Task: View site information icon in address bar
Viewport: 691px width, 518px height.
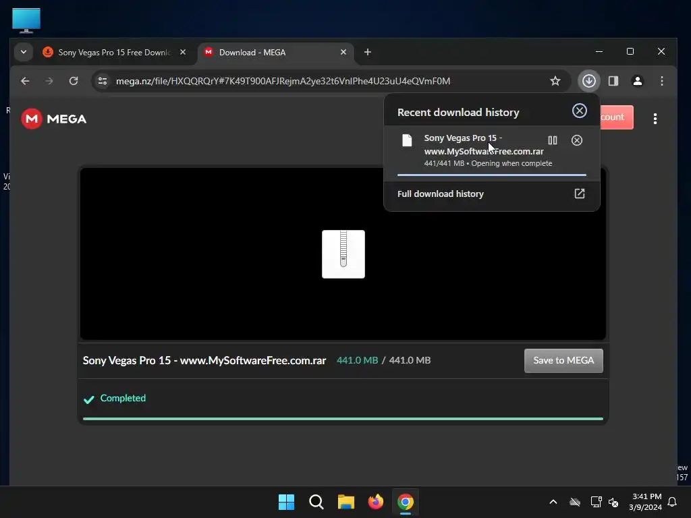Action: 103,81
